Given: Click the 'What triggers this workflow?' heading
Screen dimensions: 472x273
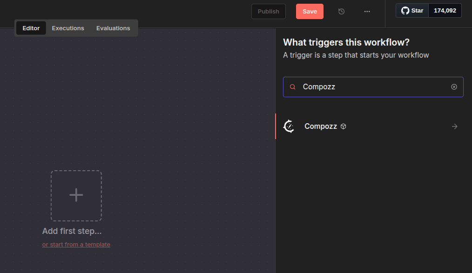Looking at the screenshot, I should coord(346,42).
